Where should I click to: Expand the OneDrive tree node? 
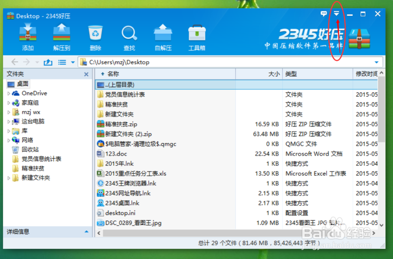pos(9,93)
